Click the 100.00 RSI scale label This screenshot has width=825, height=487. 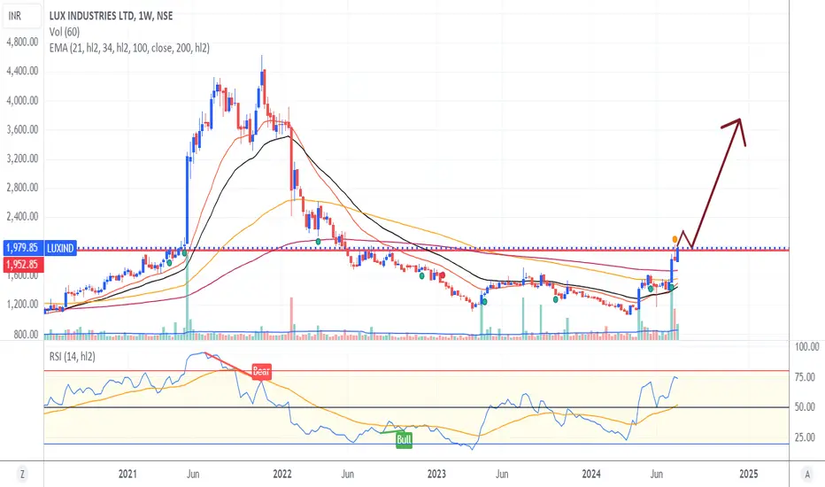pos(807,347)
